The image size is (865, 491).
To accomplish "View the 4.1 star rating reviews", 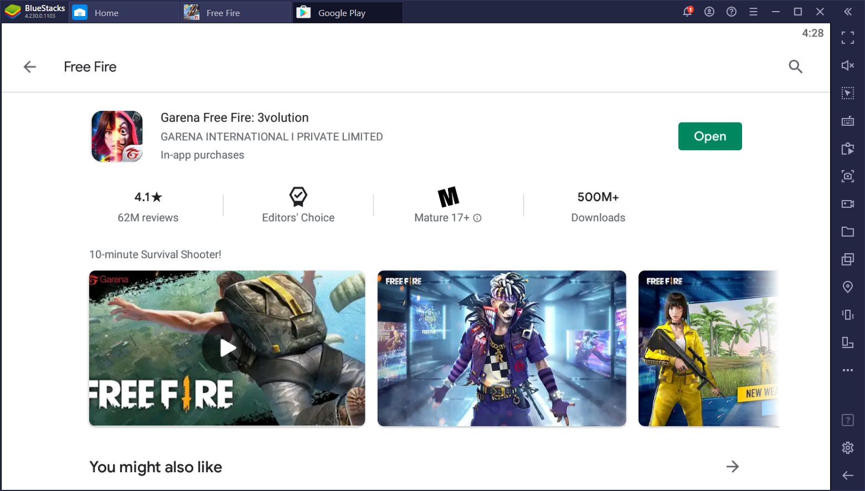I will click(x=148, y=206).
